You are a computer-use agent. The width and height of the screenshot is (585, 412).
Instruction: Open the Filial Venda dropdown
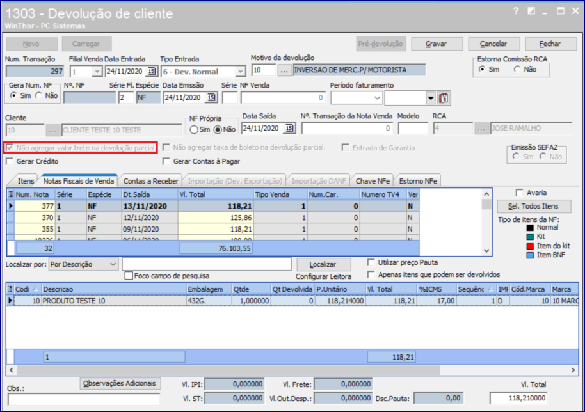pos(97,71)
